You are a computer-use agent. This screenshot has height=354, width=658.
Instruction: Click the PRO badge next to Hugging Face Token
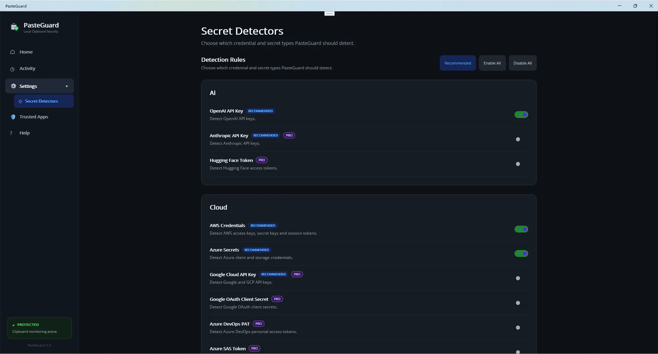coord(262,160)
